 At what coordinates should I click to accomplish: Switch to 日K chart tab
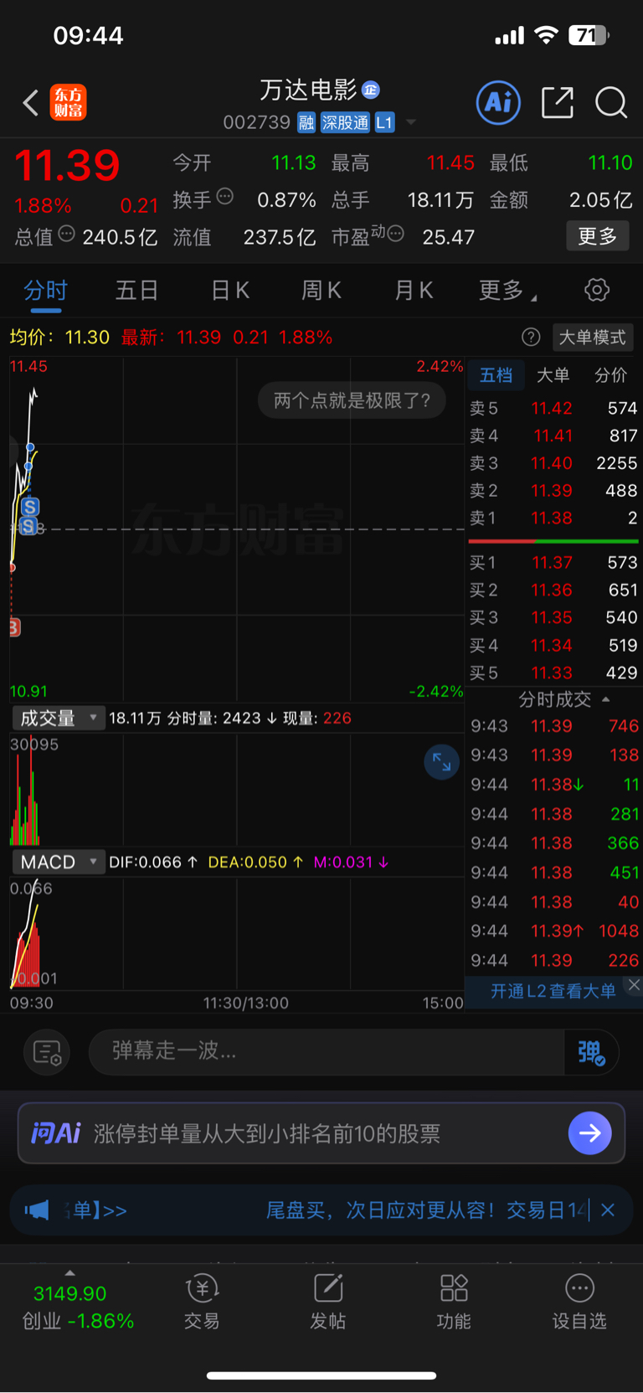click(230, 291)
